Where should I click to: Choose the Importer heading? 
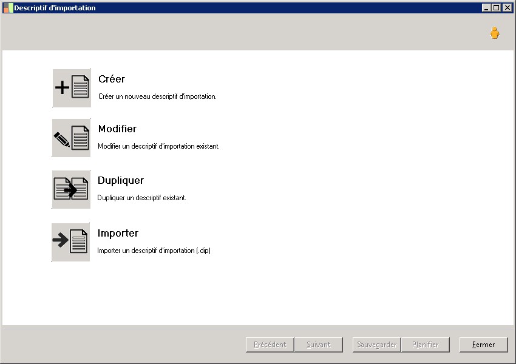(118, 234)
